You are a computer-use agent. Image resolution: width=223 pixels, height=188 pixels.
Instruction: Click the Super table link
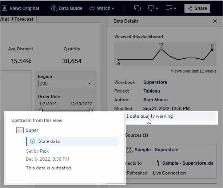pyautogui.click(x=32, y=130)
